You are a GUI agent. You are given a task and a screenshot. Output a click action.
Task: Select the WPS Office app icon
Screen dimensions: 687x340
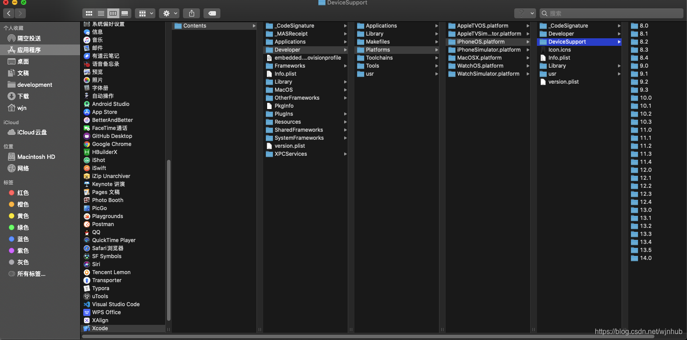click(87, 312)
